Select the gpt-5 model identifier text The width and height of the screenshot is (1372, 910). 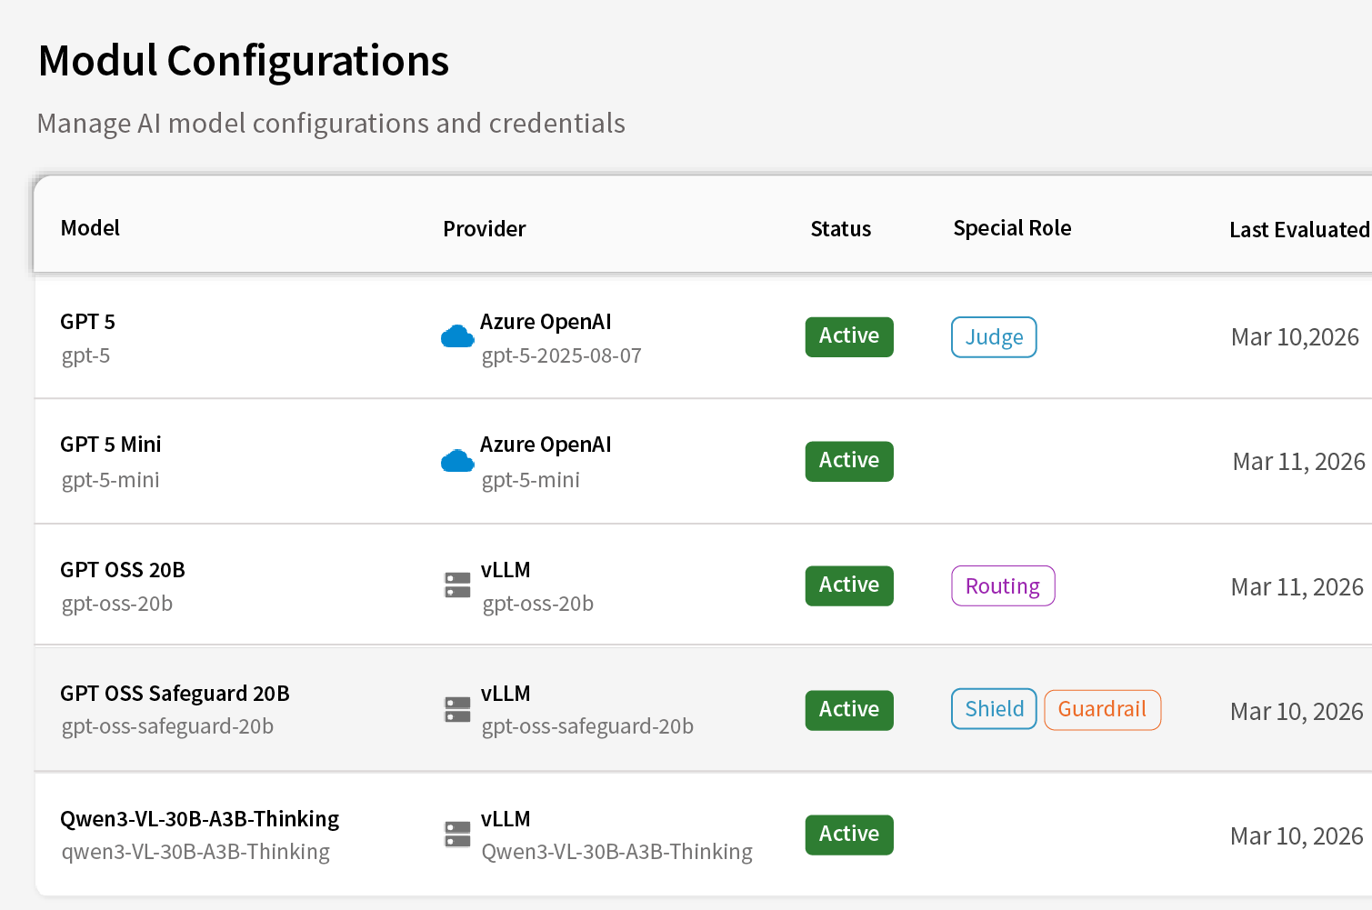click(85, 356)
